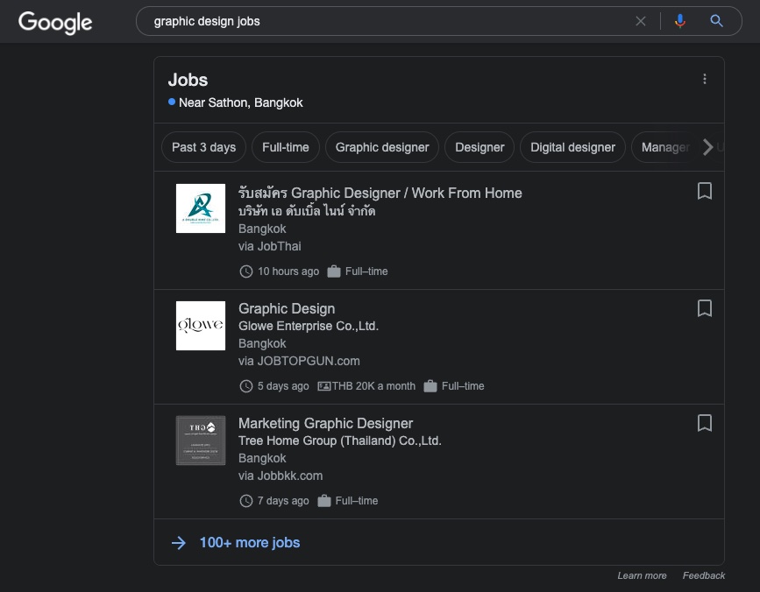Image resolution: width=760 pixels, height=592 pixels.
Task: Click the Google logo
Action: [55, 22]
